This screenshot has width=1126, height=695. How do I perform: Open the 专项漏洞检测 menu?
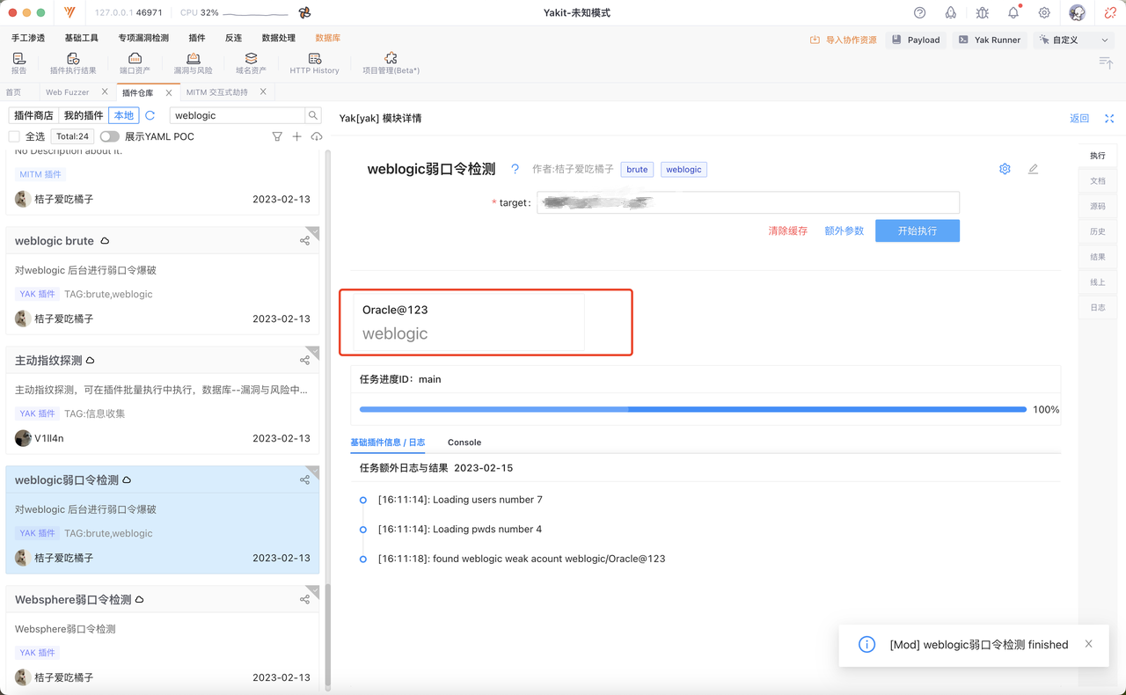pos(143,39)
